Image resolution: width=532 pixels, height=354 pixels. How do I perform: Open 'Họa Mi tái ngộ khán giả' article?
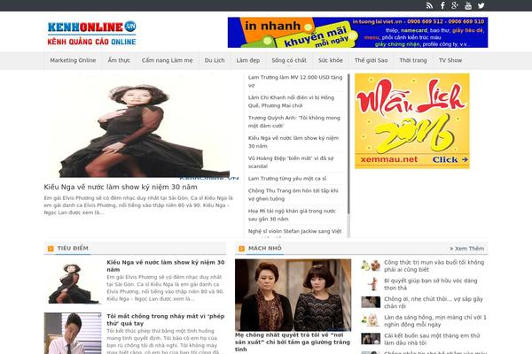click(x=292, y=215)
